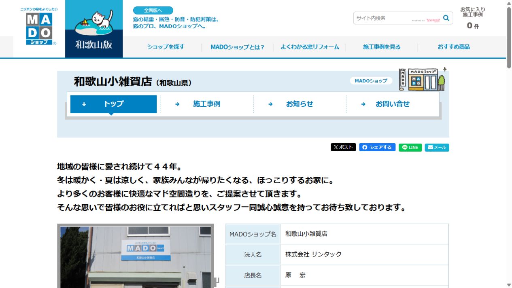Share via Facebook シェアする button
Screen dimensions: 512x288
(x=377, y=147)
